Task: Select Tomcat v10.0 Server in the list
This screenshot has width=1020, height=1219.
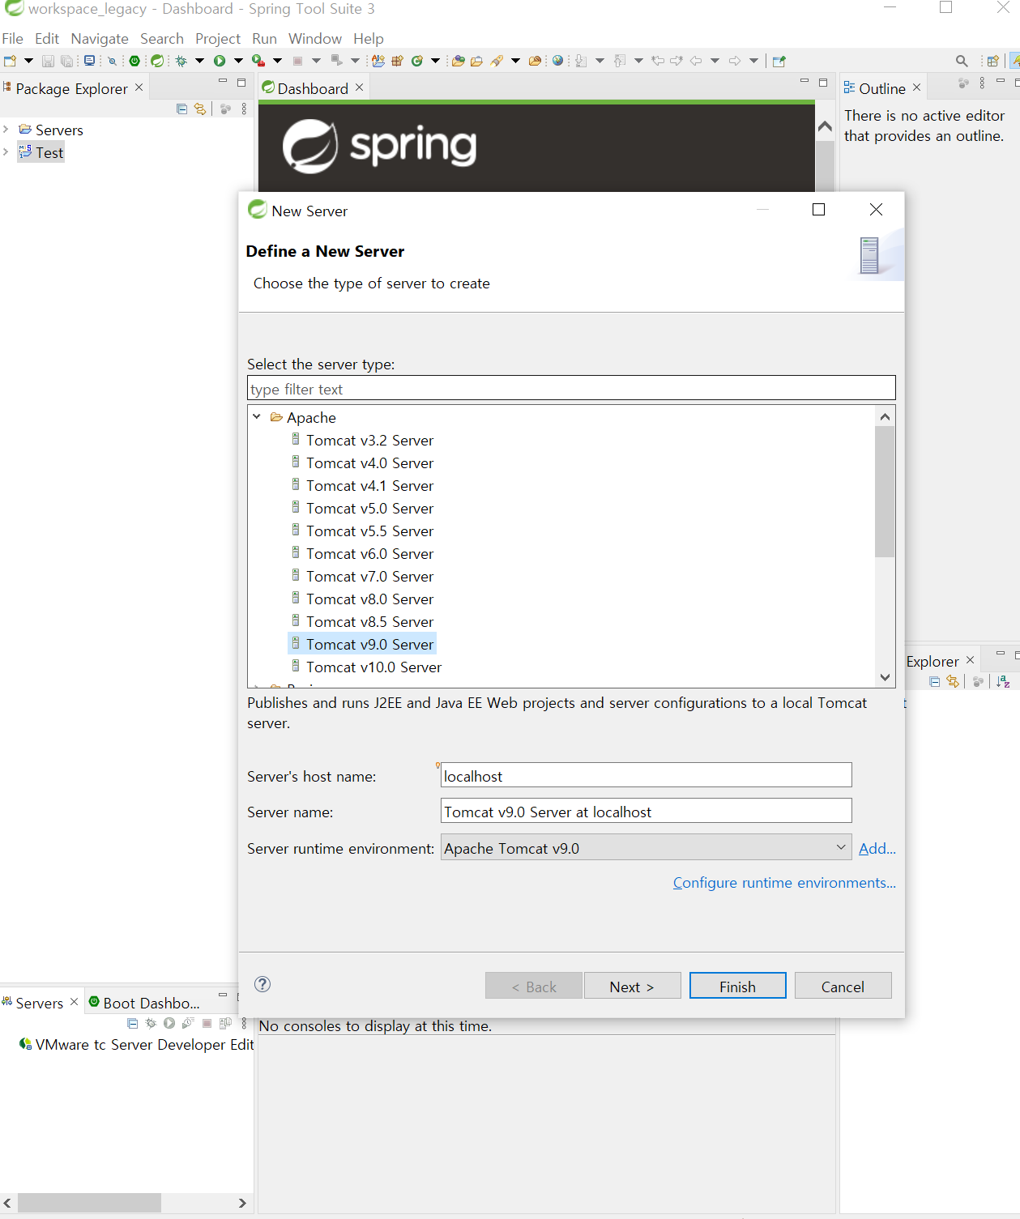Action: (373, 667)
